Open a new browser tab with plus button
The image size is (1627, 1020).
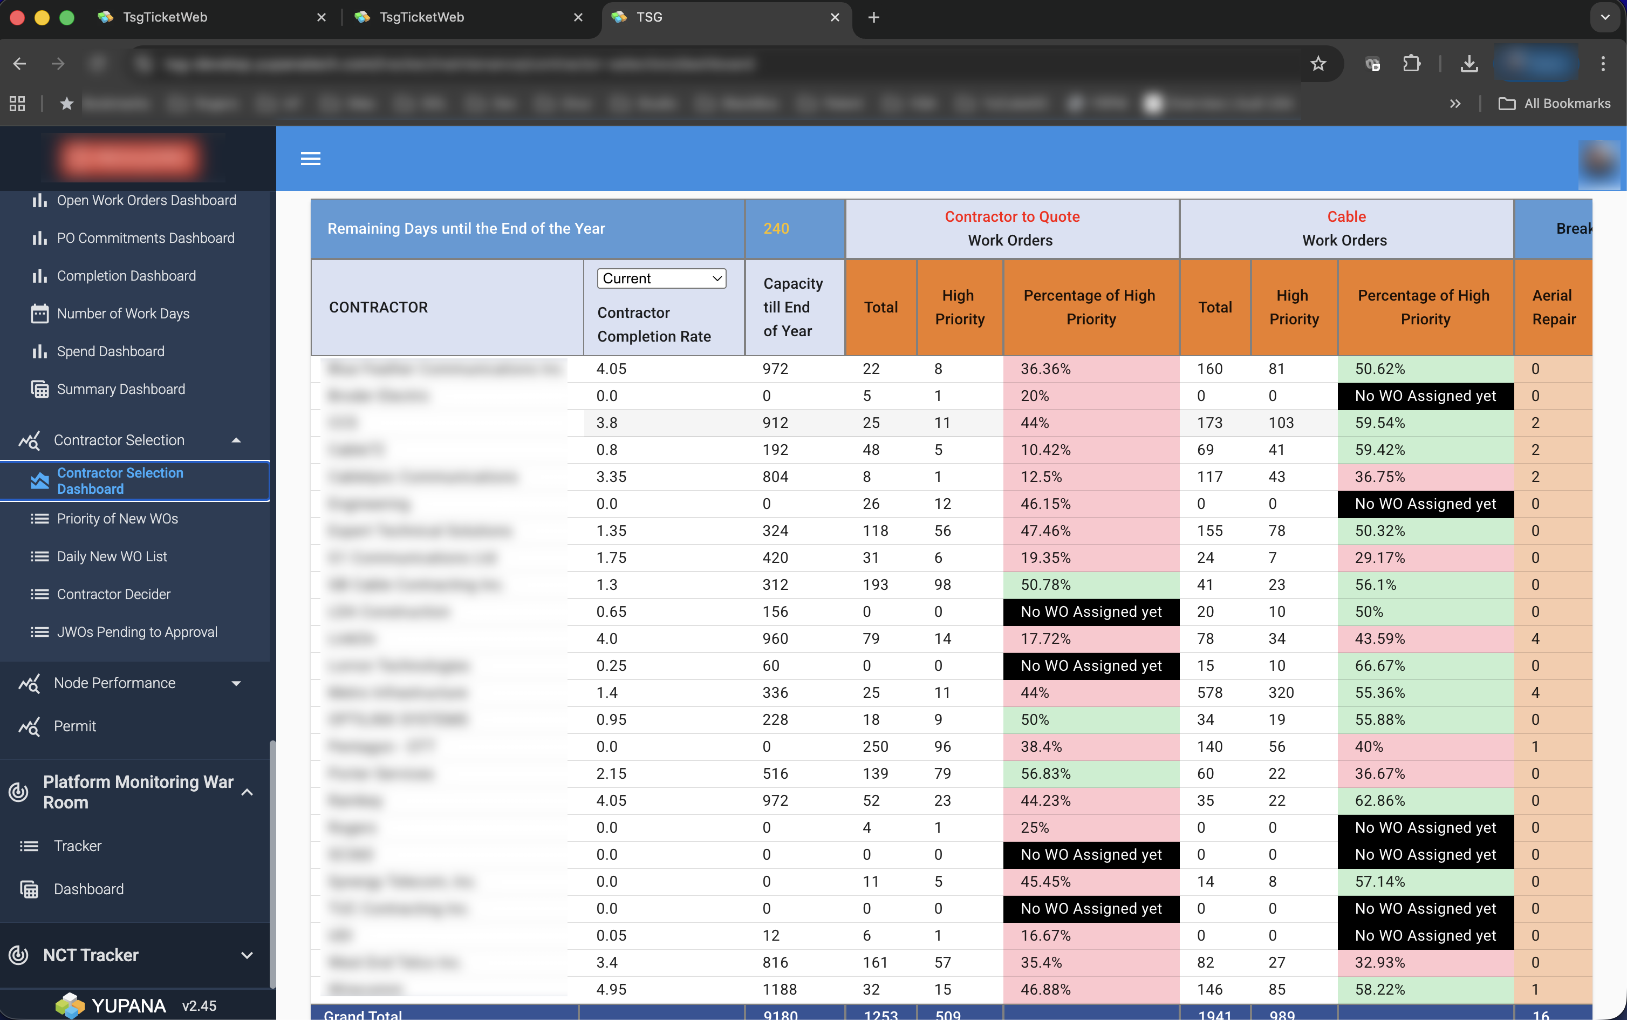(874, 17)
